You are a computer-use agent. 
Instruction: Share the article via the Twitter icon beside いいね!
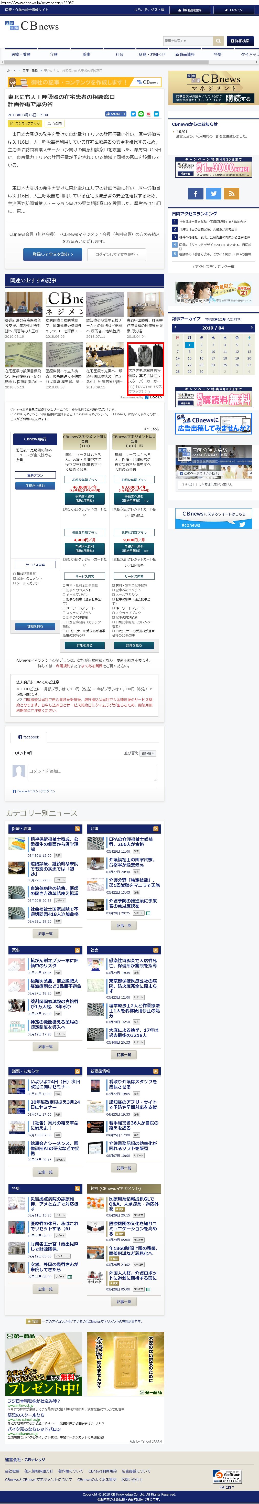pyautogui.click(x=133, y=114)
